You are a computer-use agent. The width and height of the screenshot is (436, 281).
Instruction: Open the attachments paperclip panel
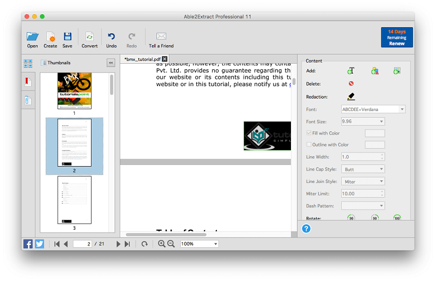click(x=28, y=100)
